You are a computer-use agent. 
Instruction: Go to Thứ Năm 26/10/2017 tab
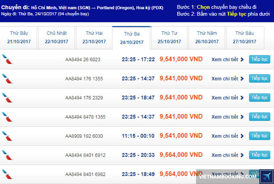tap(207, 38)
